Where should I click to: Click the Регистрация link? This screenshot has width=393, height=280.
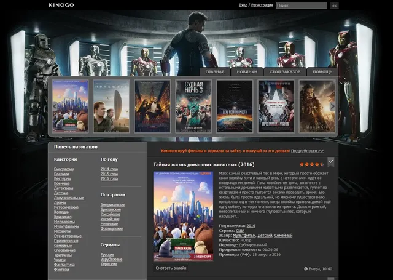tap(262, 5)
